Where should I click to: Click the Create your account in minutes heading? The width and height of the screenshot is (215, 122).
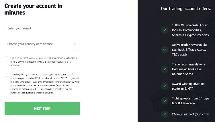tap(34, 9)
